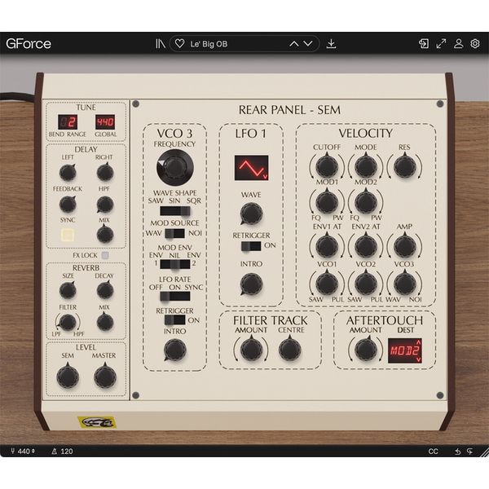Click the Filter Track AMOUNT knob

(251, 350)
